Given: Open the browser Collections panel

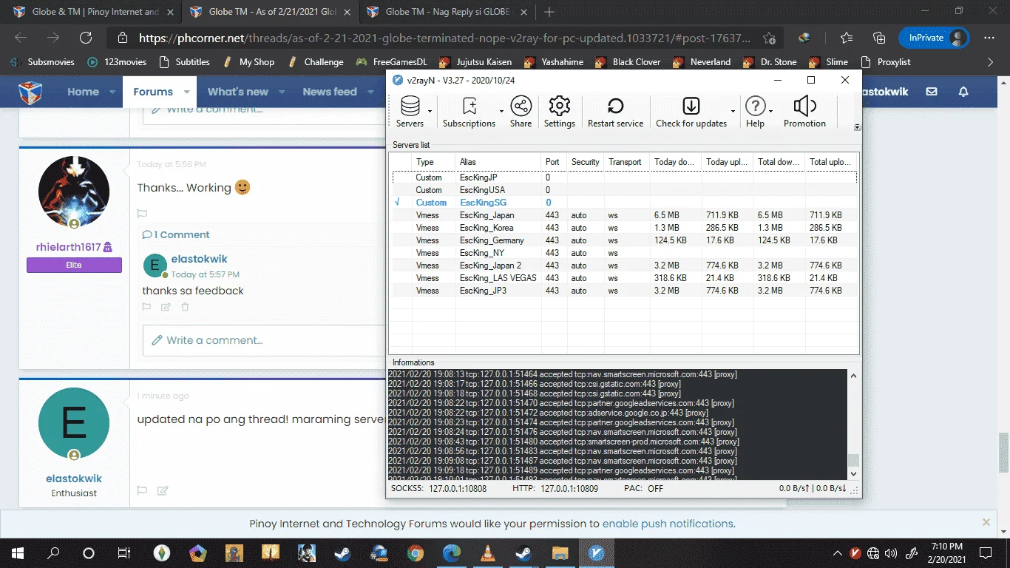Looking at the screenshot, I should 879,38.
